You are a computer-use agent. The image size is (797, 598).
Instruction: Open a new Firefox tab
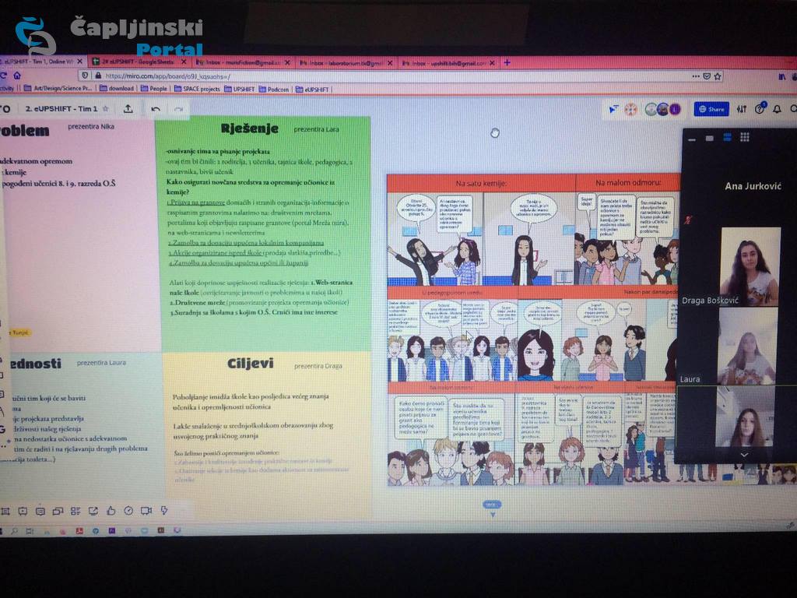507,62
